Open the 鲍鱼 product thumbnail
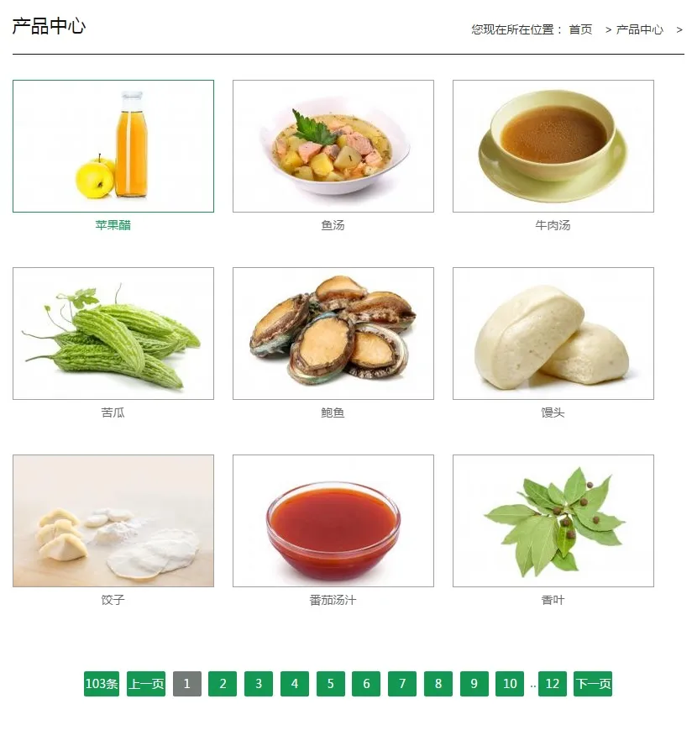This screenshot has height=741, width=692. pos(333,334)
